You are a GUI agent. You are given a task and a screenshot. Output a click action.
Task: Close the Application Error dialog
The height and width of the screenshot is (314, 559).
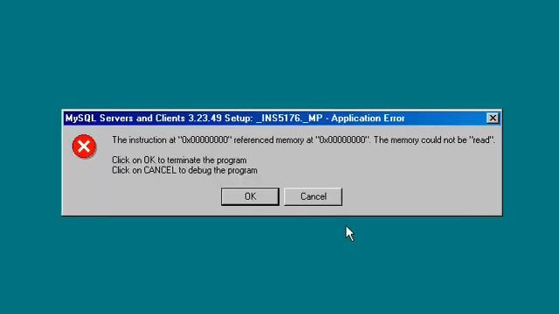click(x=493, y=118)
